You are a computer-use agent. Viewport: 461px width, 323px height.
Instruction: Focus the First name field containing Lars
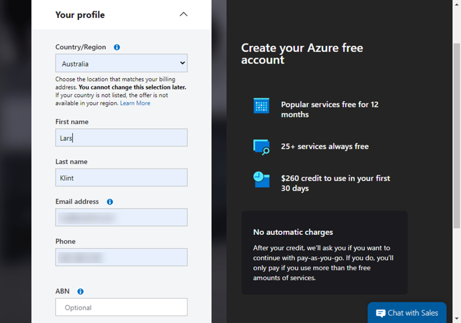[121, 138]
